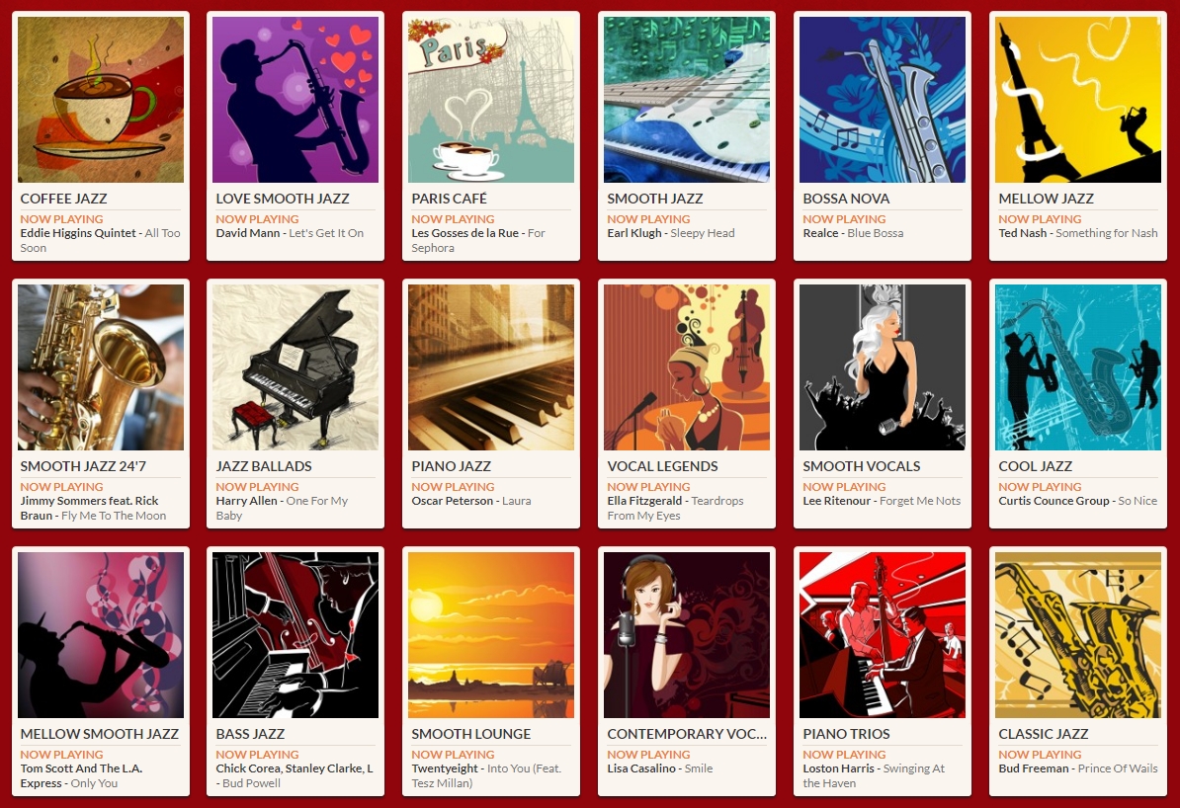Open the Mellow Smooth Jazz cover image
This screenshot has height=808, width=1180.
pyautogui.click(x=100, y=635)
